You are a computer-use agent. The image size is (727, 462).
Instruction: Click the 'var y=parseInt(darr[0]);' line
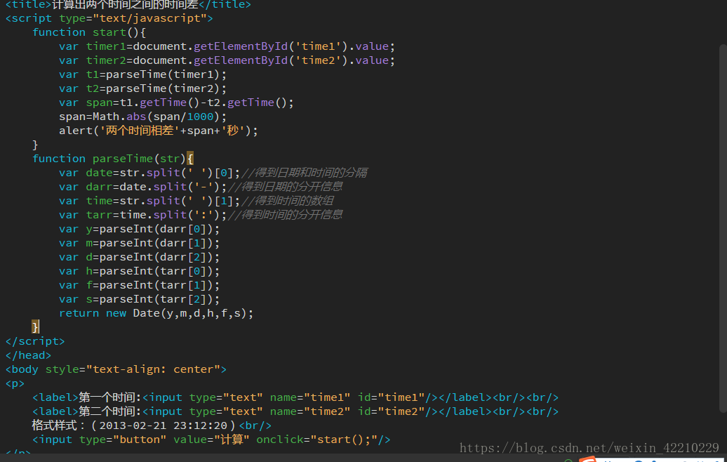pyautogui.click(x=139, y=229)
